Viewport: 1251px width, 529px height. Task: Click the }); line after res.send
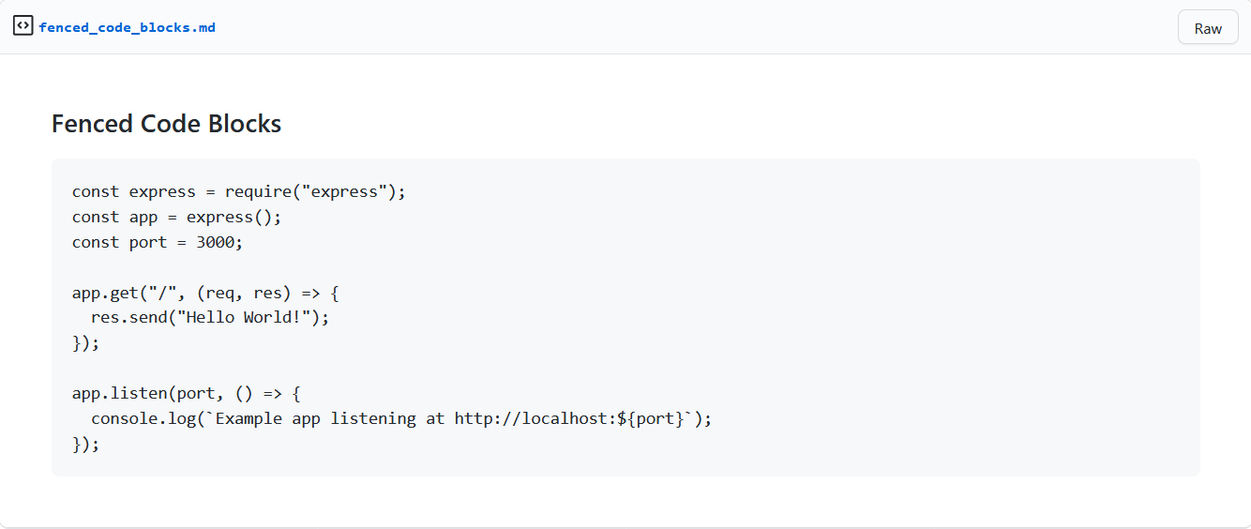pyautogui.click(x=85, y=342)
